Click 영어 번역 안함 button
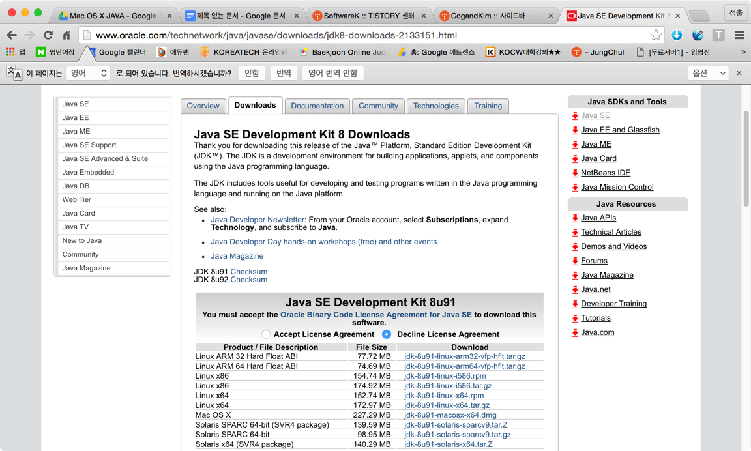 coord(332,73)
